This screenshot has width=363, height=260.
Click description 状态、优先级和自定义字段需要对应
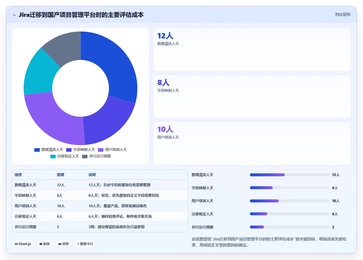pyautogui.click(x=130, y=196)
